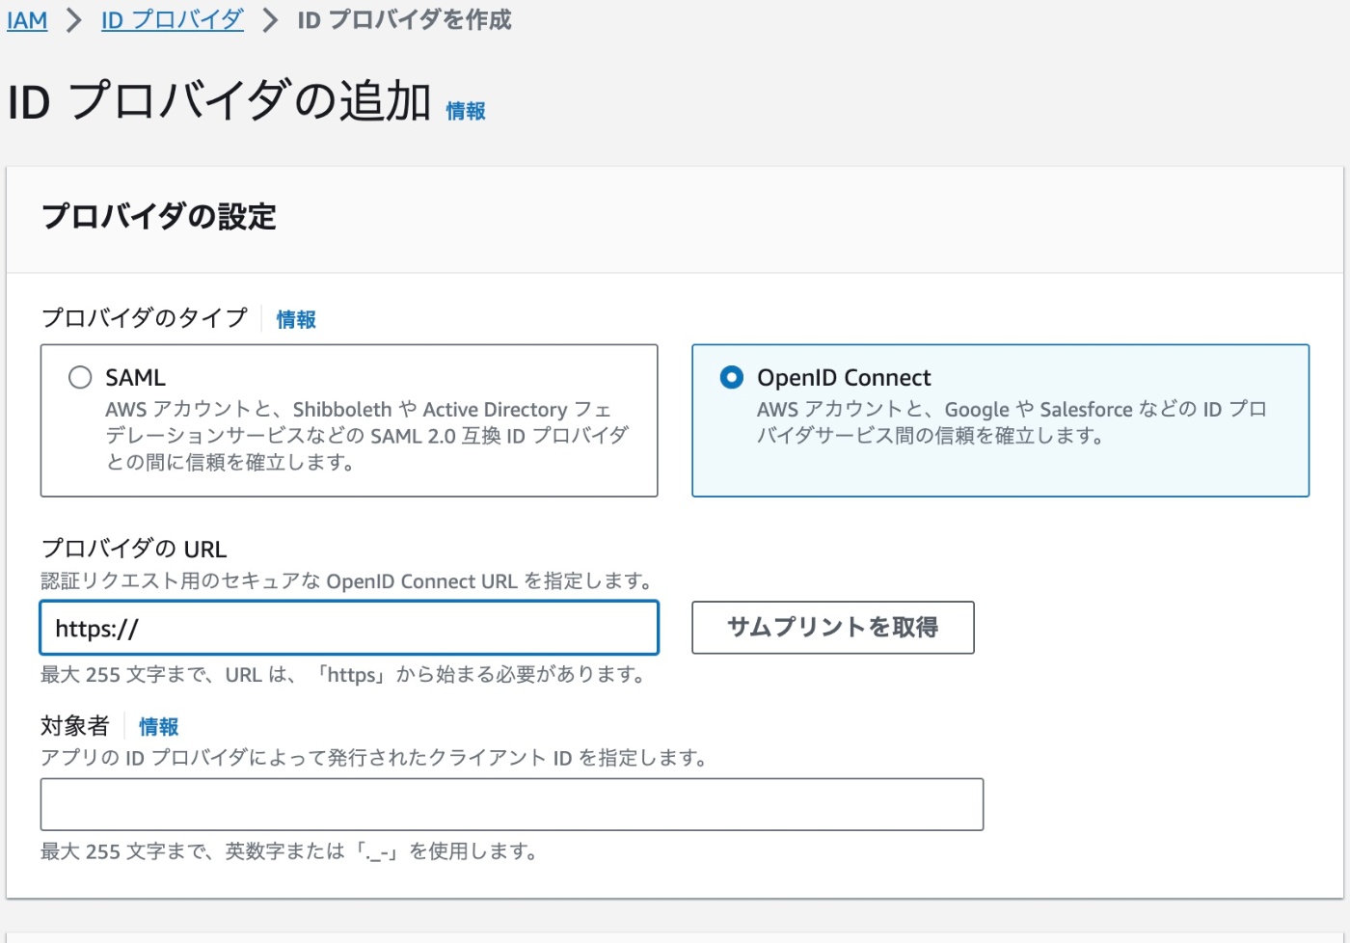Click the ID プロバイダを作成 breadcrumb text
The image size is (1350, 943).
pos(404,20)
